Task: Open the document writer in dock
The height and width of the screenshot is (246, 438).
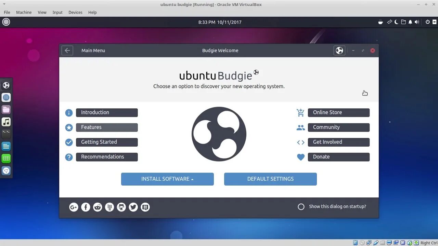Action: coord(6,146)
